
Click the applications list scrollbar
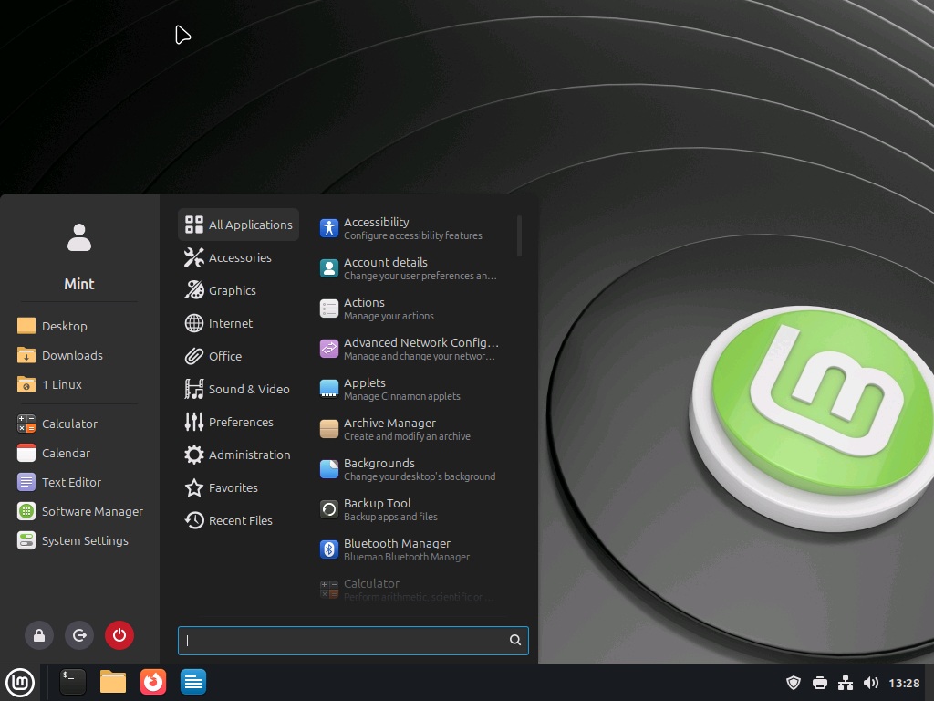[x=519, y=236]
